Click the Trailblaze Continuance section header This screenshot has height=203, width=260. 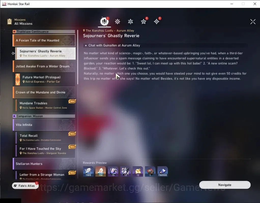44,32
